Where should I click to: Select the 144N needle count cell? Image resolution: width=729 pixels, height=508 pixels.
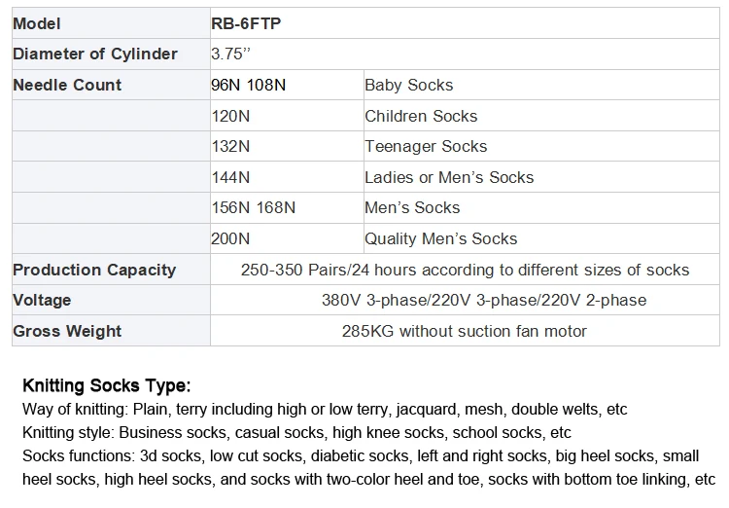pyautogui.click(x=230, y=178)
